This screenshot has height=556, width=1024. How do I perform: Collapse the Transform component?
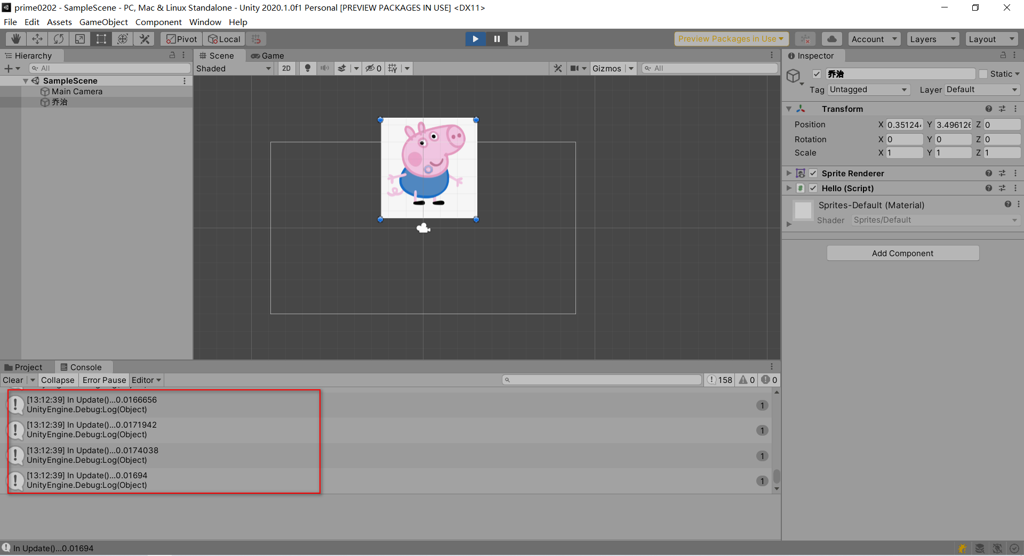coord(789,109)
